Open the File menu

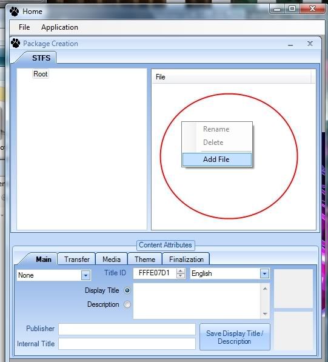[x=24, y=27]
